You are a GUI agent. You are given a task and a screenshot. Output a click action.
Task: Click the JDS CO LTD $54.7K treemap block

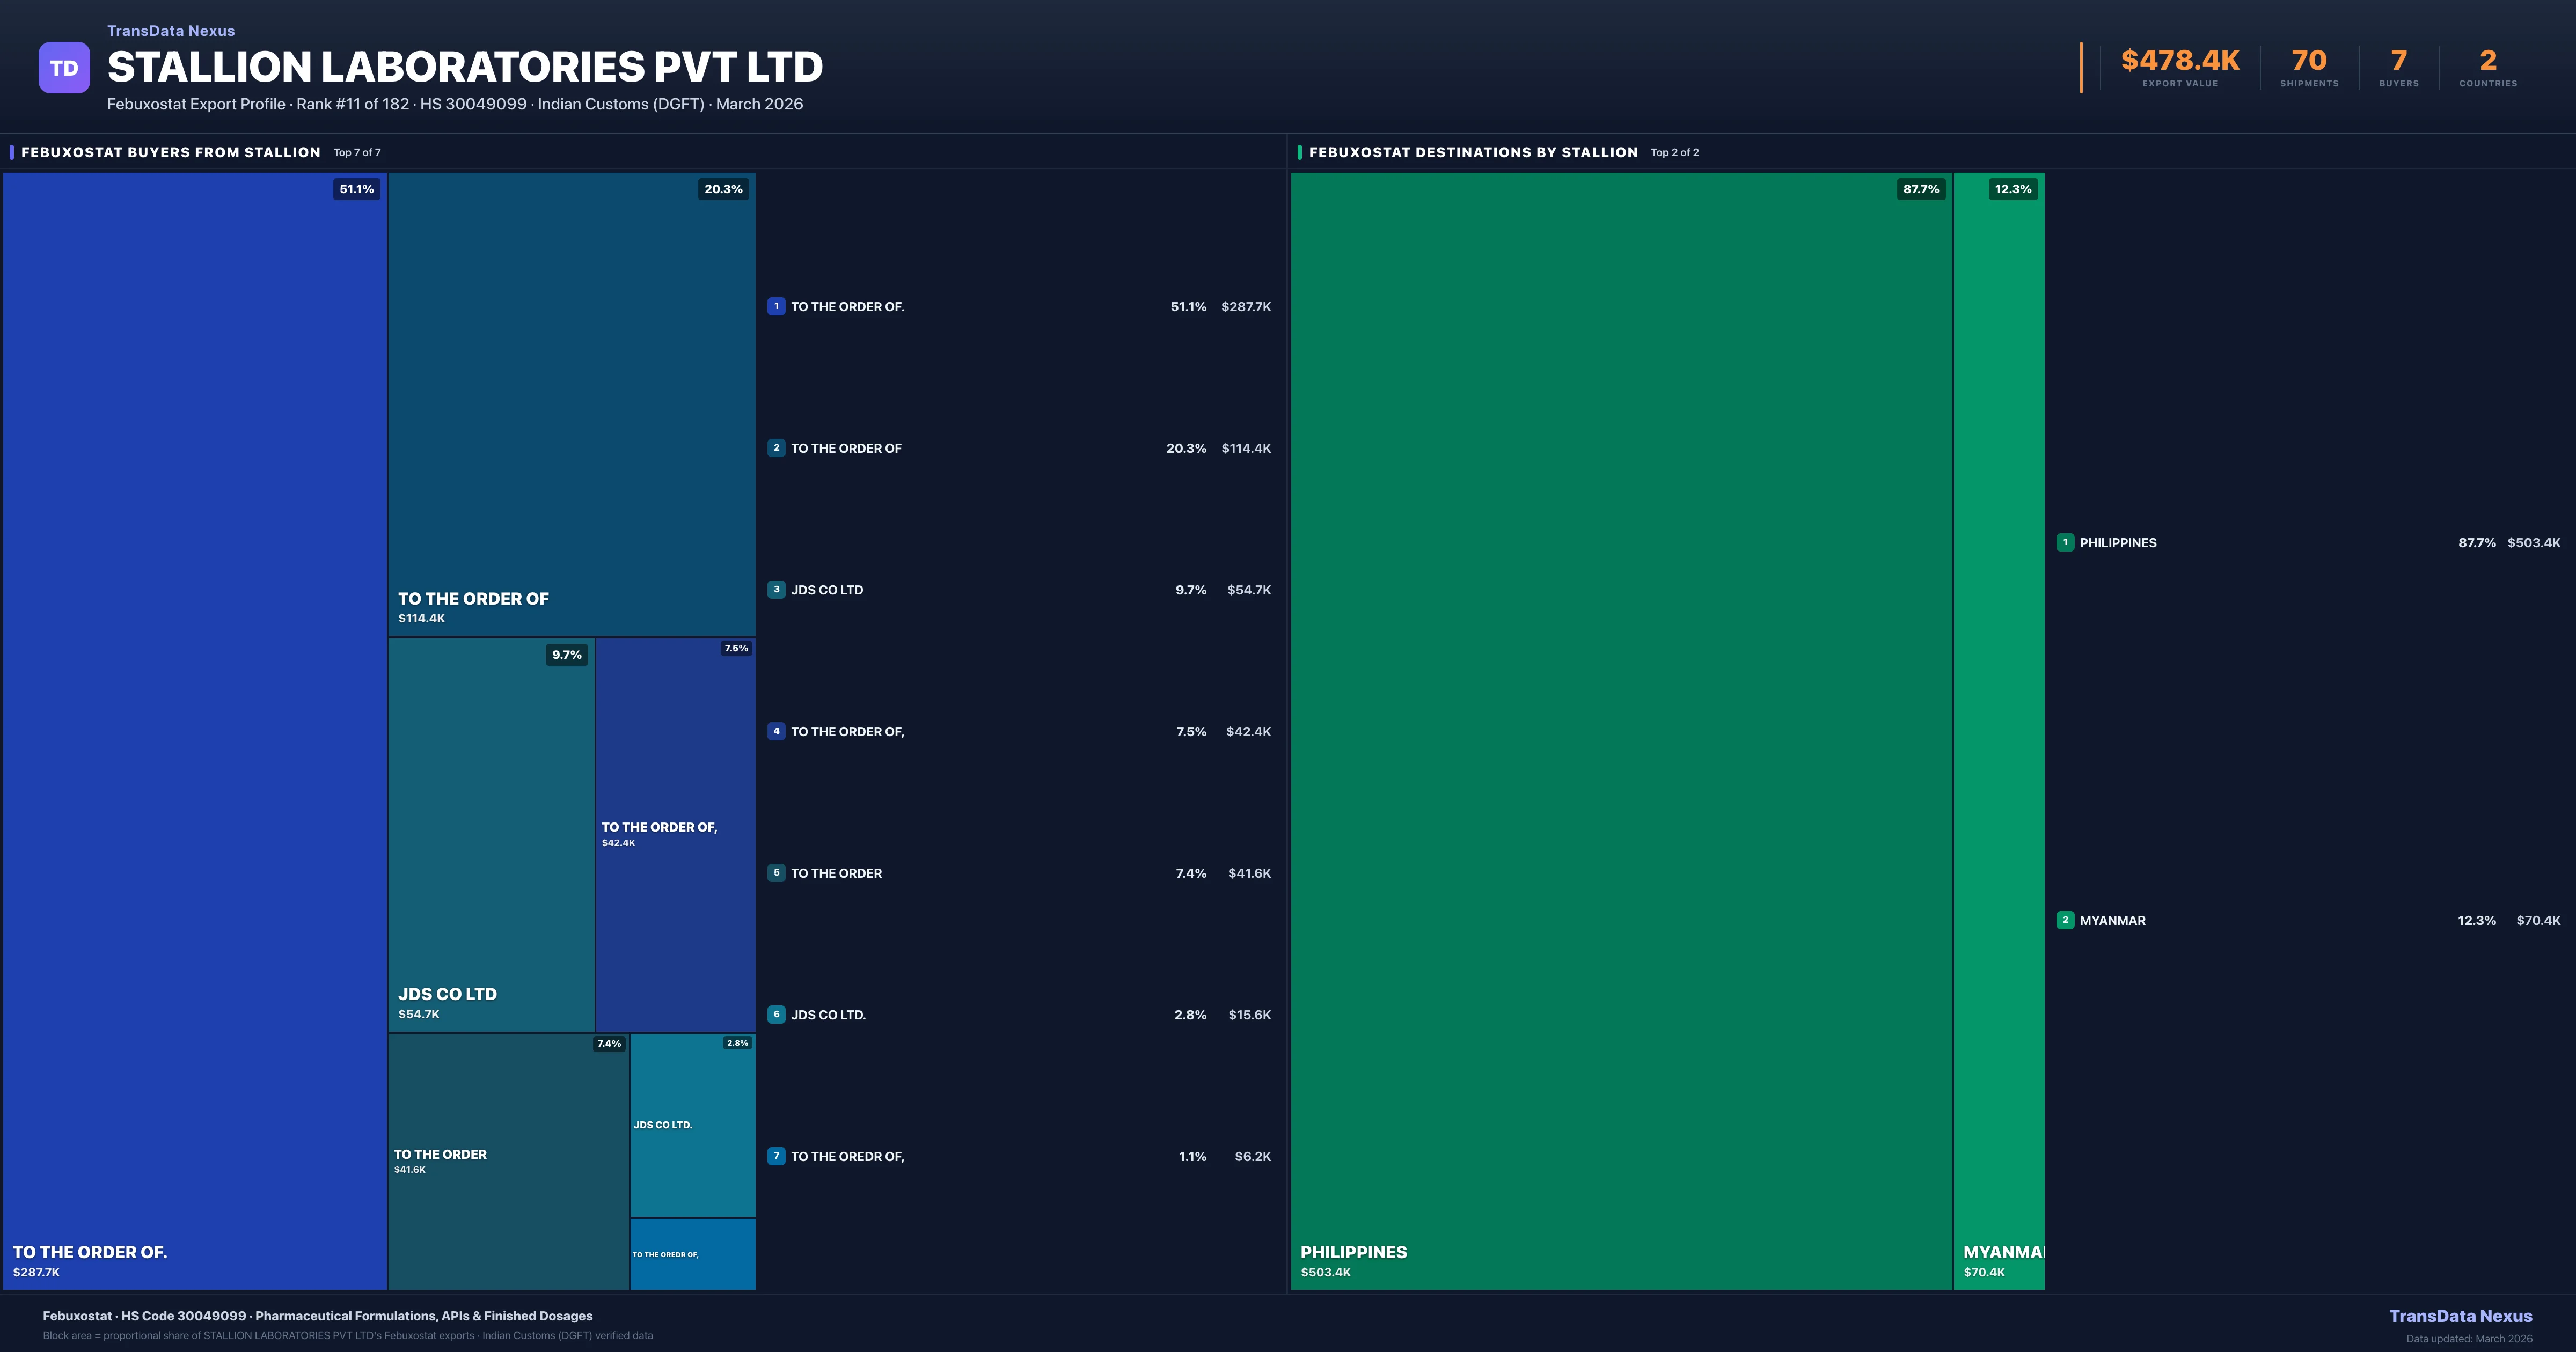[490, 835]
